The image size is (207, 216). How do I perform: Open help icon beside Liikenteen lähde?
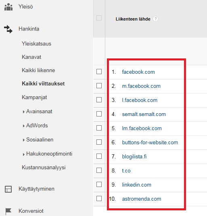click(x=155, y=19)
